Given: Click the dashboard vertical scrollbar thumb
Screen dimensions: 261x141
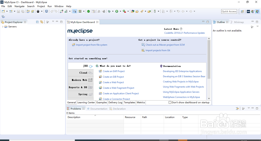Looking at the screenshot, I should (x=209, y=59).
